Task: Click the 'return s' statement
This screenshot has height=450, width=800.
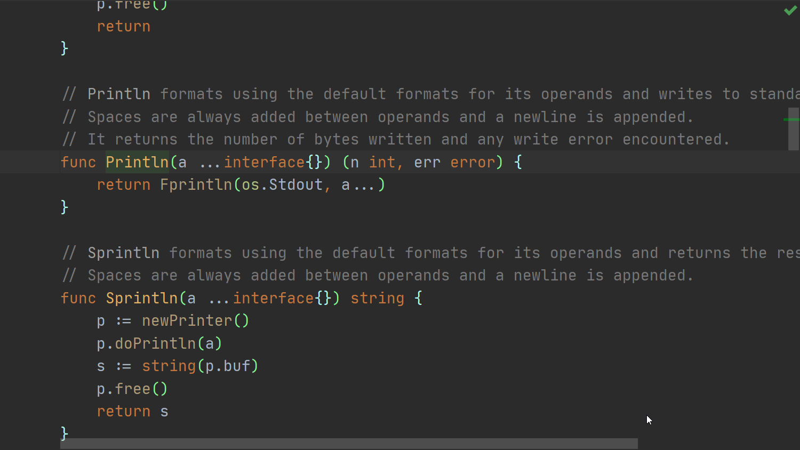Action: click(132, 412)
